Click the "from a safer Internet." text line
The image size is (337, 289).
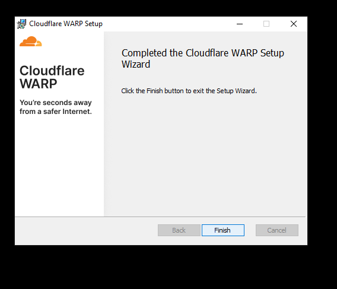pyautogui.click(x=56, y=112)
